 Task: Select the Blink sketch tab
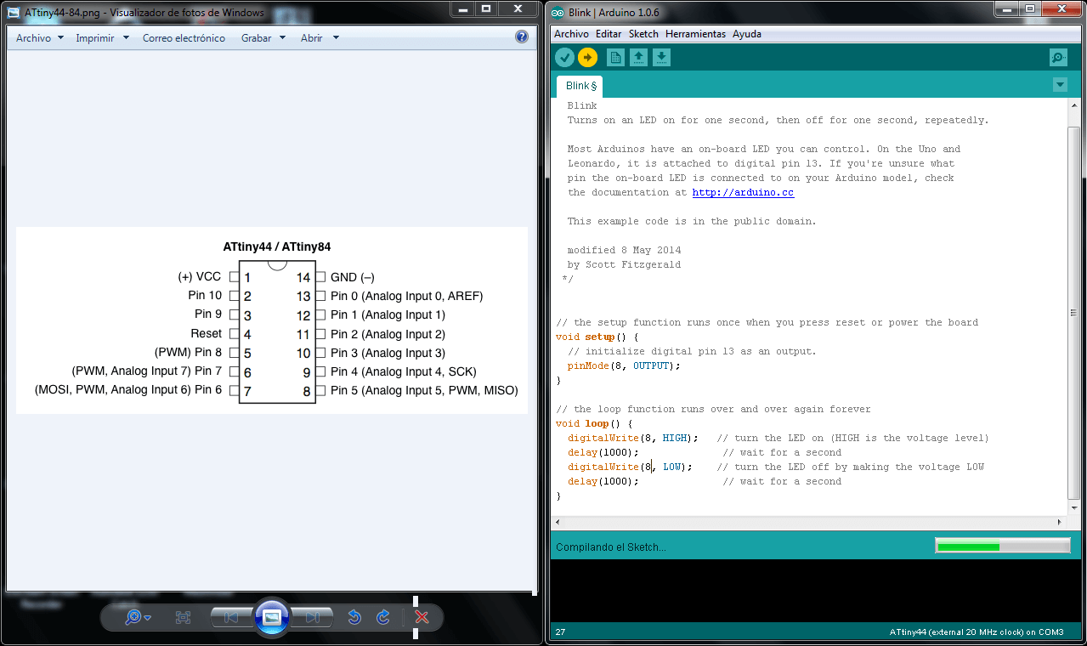(580, 86)
